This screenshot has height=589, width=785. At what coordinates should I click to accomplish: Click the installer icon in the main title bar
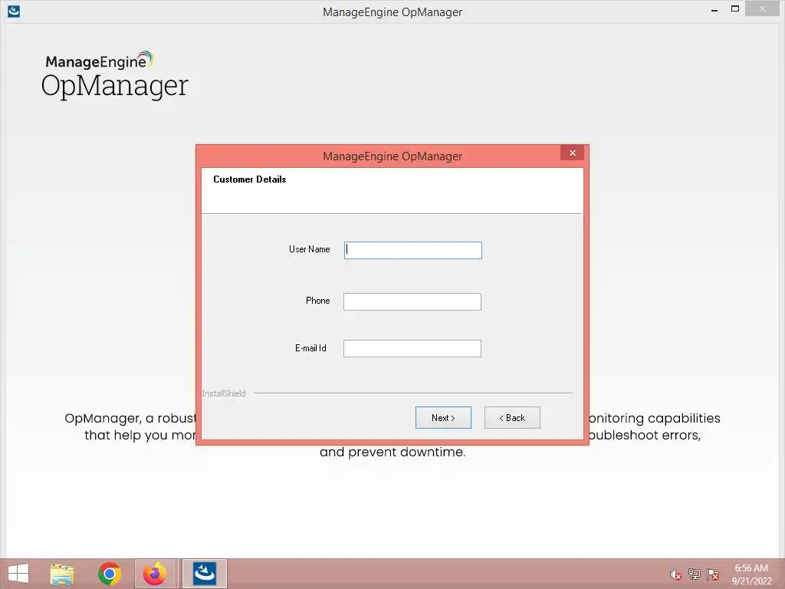tap(14, 11)
